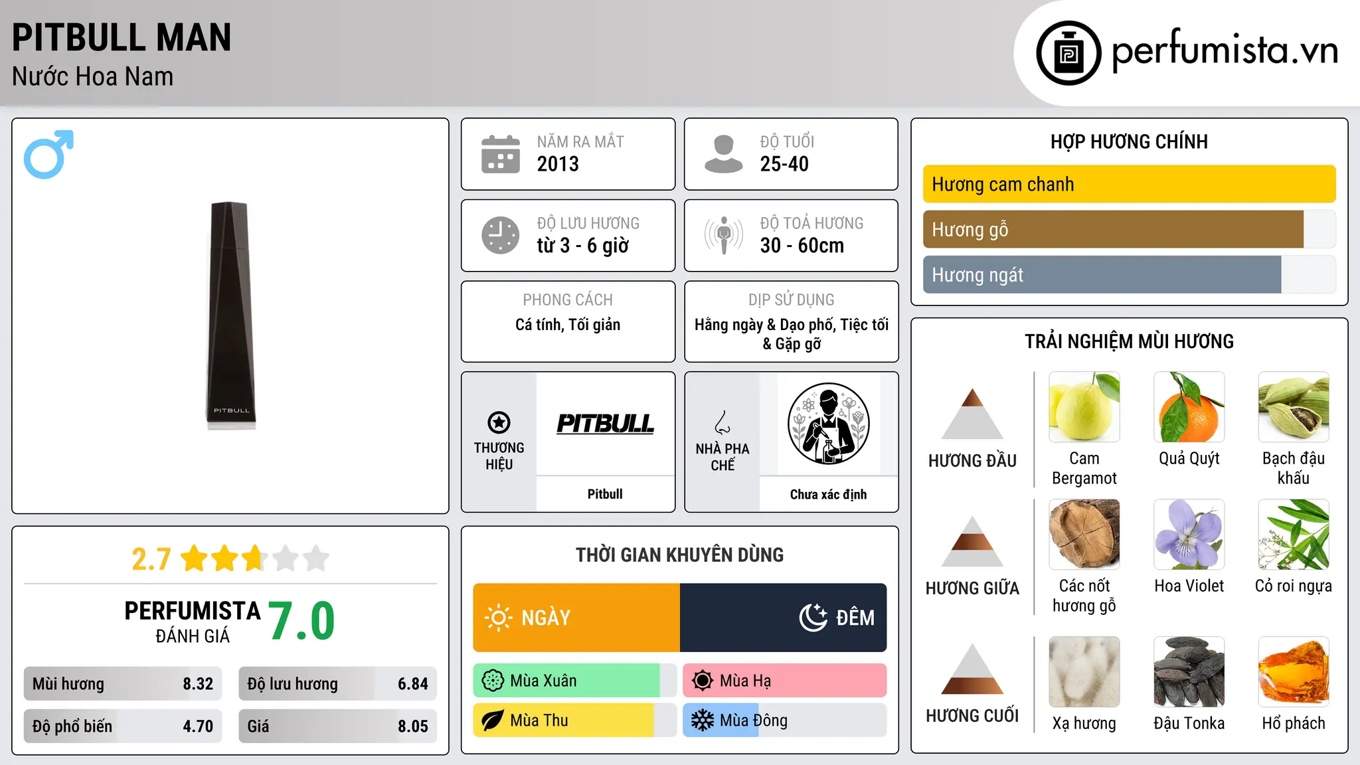The height and width of the screenshot is (765, 1360).
Task: Click the Xạ hương note image
Action: point(1084,672)
